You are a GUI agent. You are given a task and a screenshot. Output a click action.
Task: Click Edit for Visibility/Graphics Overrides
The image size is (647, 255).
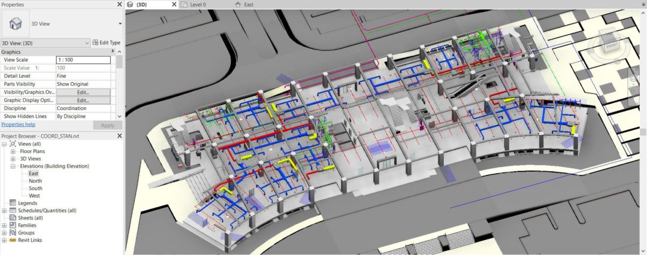click(83, 92)
